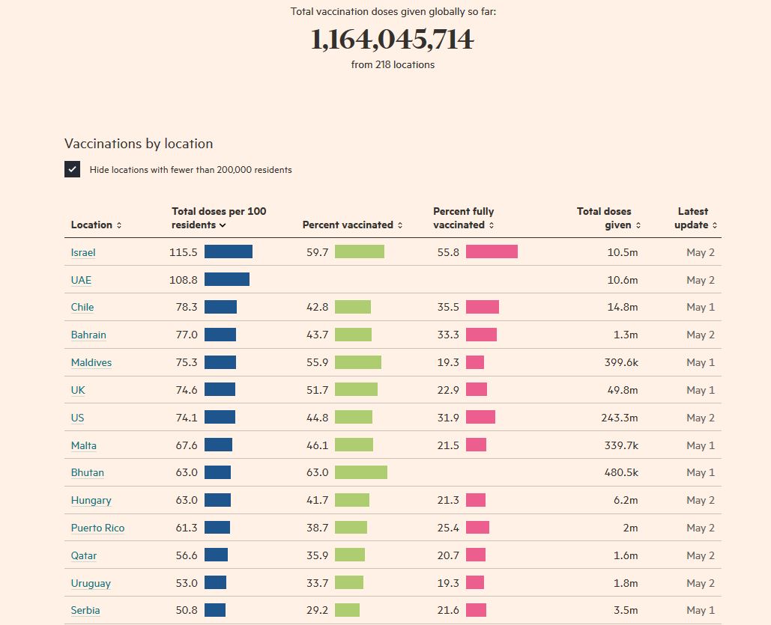Click Bhutan's green percent vaccinated bar
771x625 pixels.
[361, 472]
